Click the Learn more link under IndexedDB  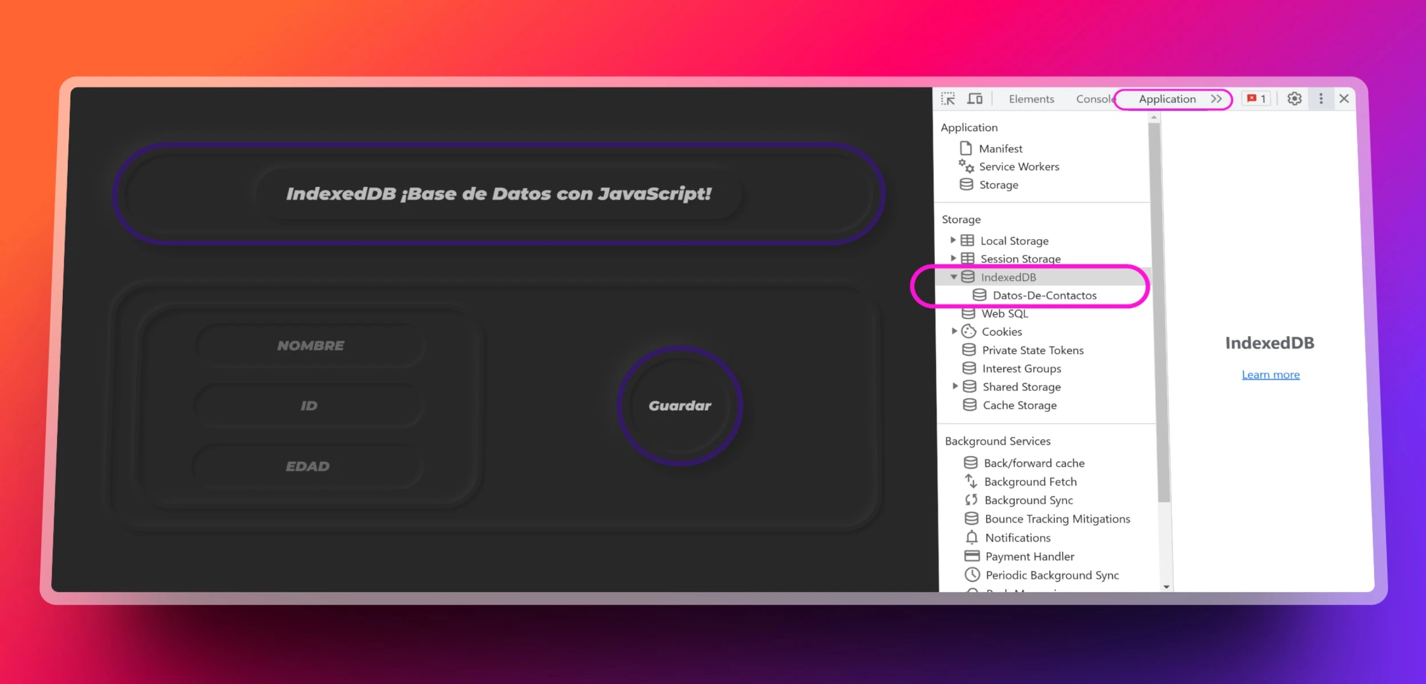[1271, 374]
